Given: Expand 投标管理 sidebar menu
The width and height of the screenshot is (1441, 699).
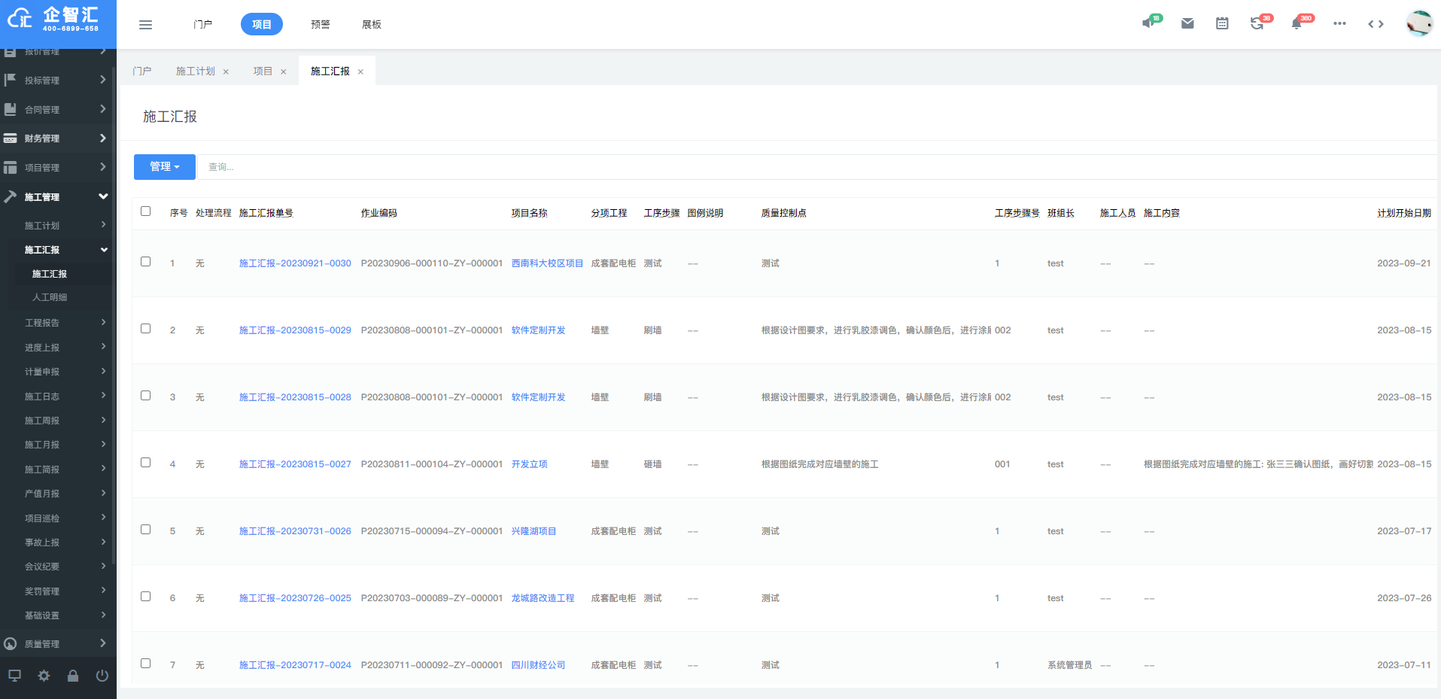Looking at the screenshot, I should pos(58,80).
